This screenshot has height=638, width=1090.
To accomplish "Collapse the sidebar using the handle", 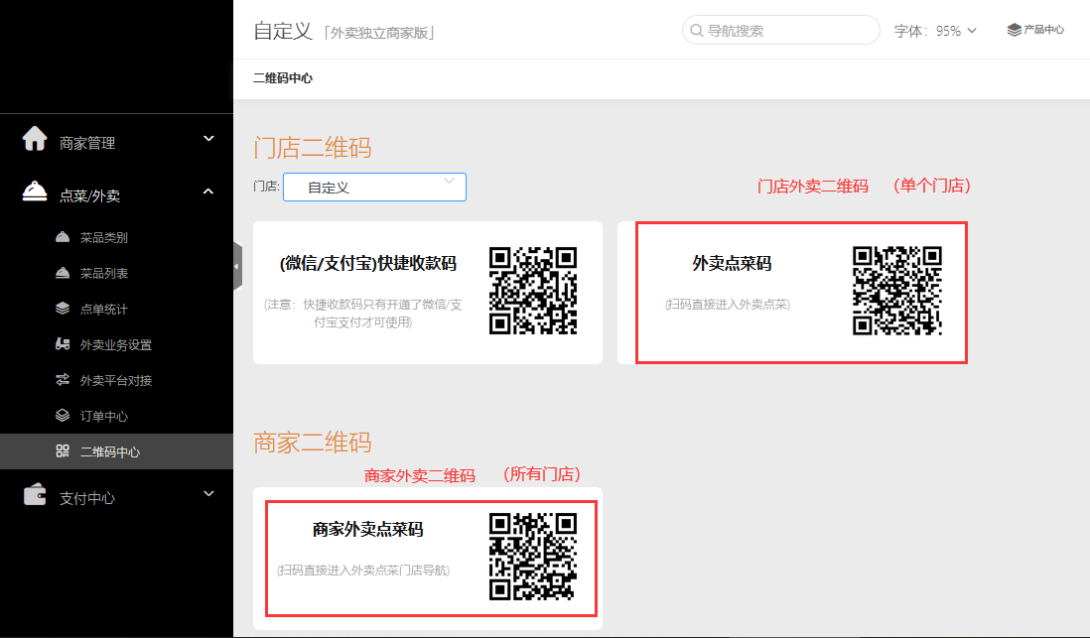I will click(237, 266).
